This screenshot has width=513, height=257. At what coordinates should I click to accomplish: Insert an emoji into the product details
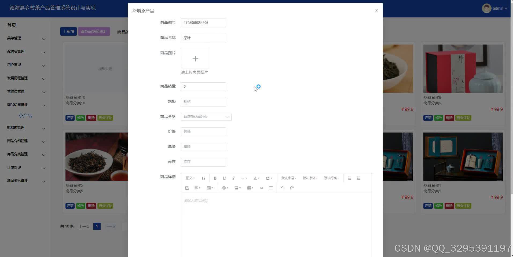click(x=224, y=188)
